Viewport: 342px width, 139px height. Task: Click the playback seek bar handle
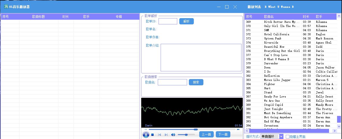(x=196, y=129)
